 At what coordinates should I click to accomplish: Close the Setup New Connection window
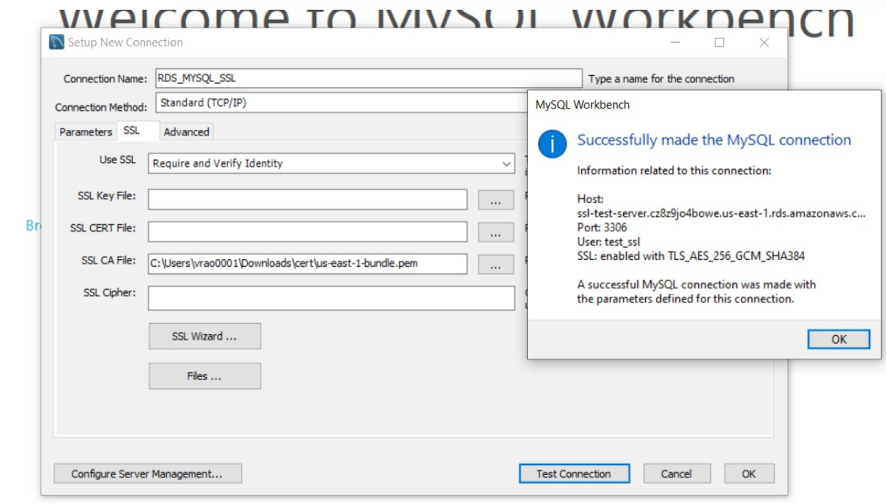pyautogui.click(x=764, y=43)
